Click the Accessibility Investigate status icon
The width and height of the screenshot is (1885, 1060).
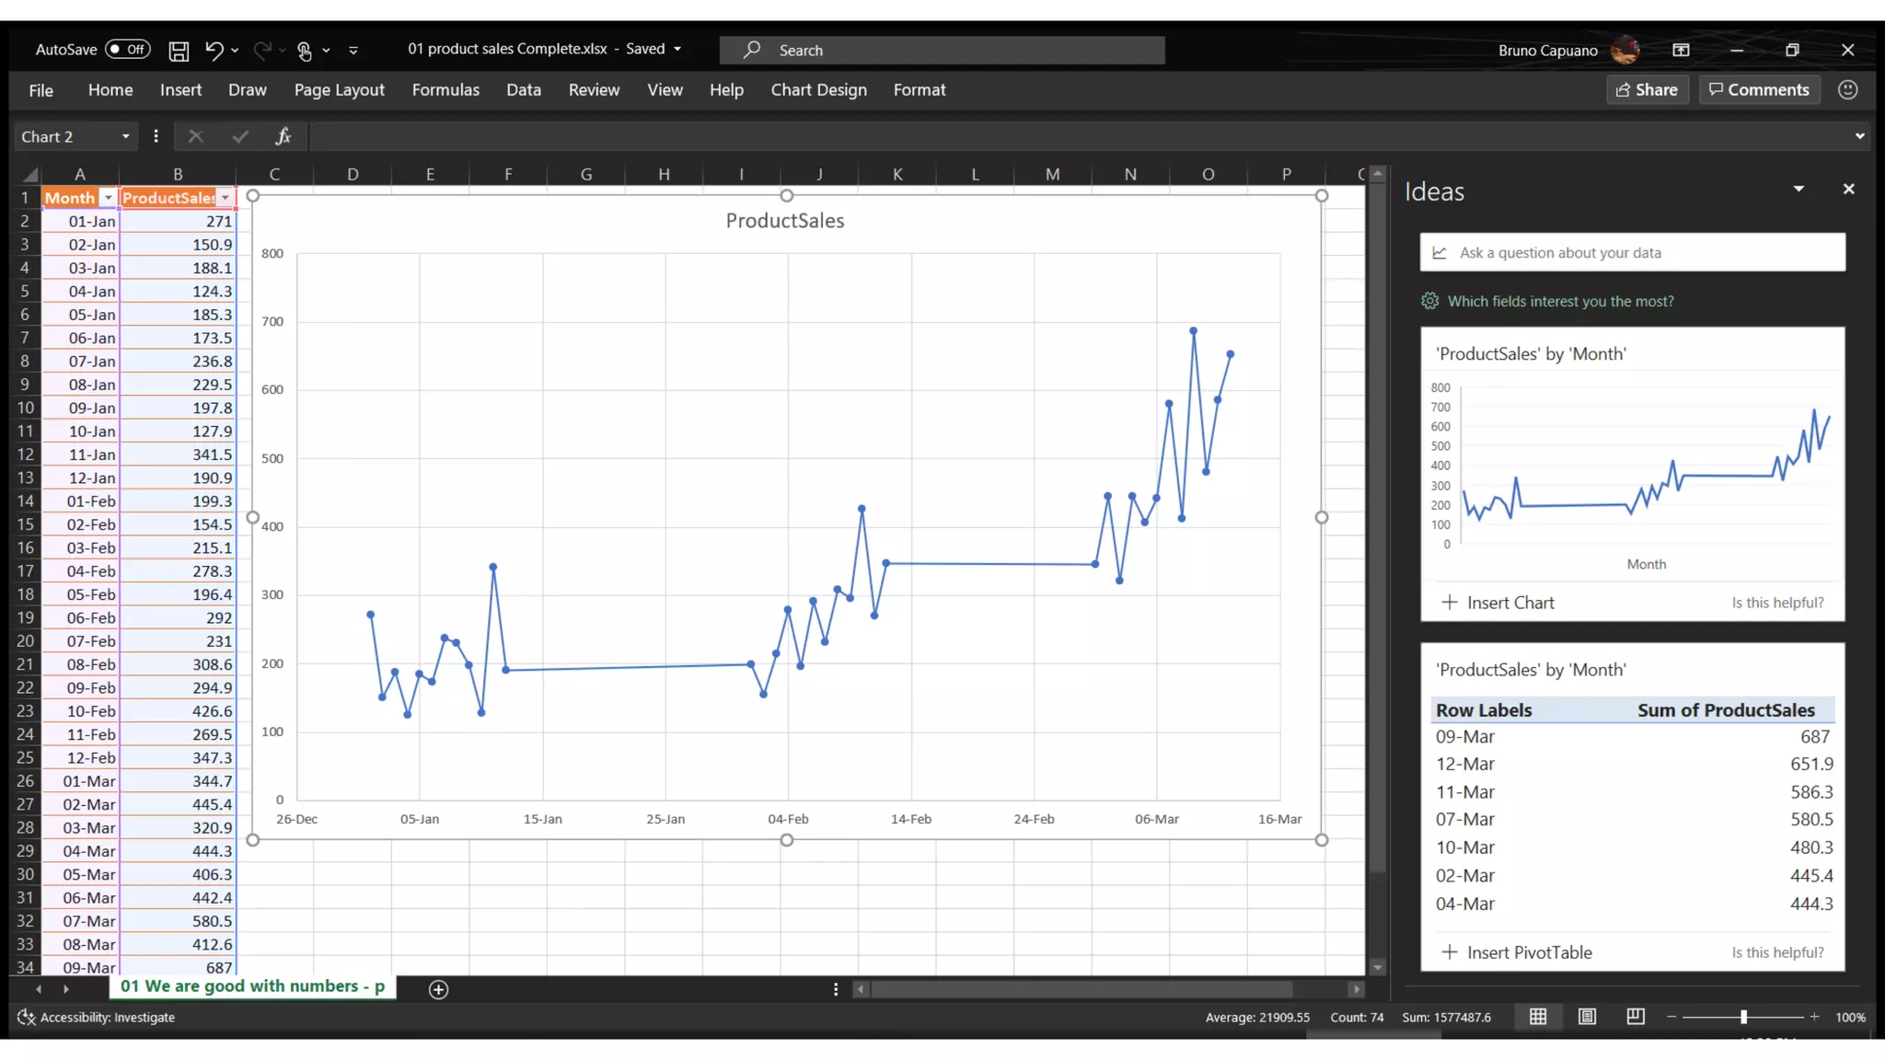tap(26, 1017)
